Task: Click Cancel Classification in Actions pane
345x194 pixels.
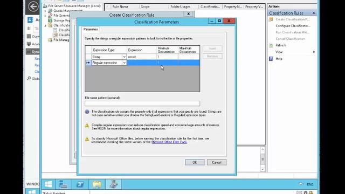Action: (290, 39)
